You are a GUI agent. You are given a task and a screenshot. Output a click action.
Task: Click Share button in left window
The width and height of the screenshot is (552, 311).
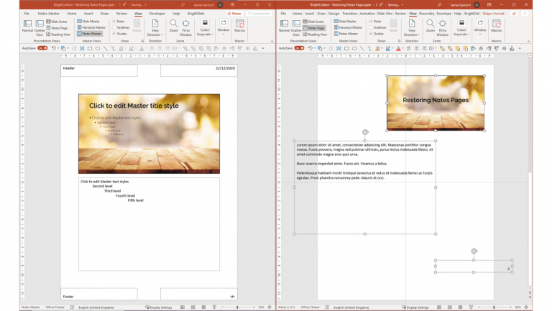[x=234, y=14]
